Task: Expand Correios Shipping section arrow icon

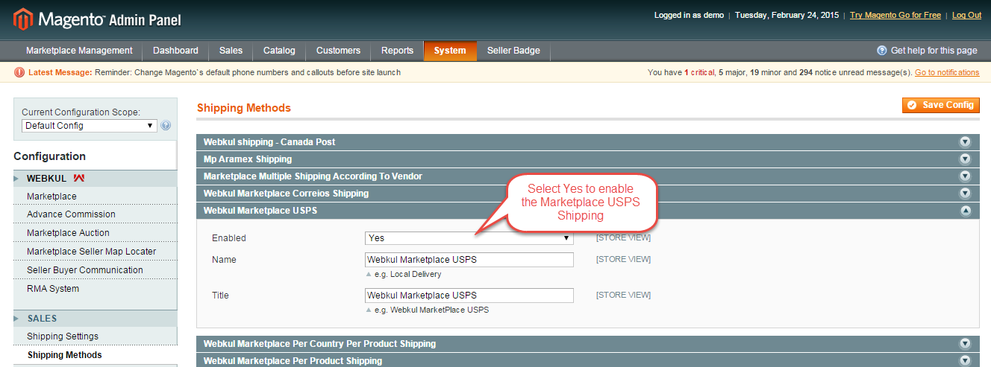Action: point(965,194)
